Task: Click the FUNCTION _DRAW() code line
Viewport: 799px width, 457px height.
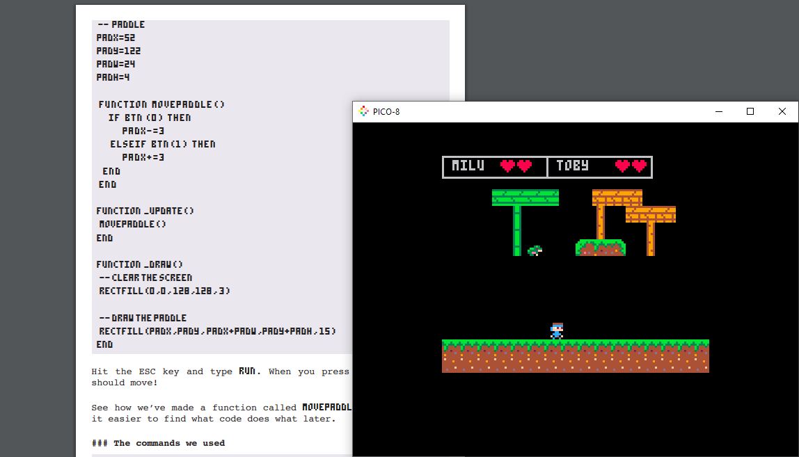Action: coord(140,264)
